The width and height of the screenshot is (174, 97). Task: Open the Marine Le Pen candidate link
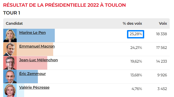[x=32, y=33]
